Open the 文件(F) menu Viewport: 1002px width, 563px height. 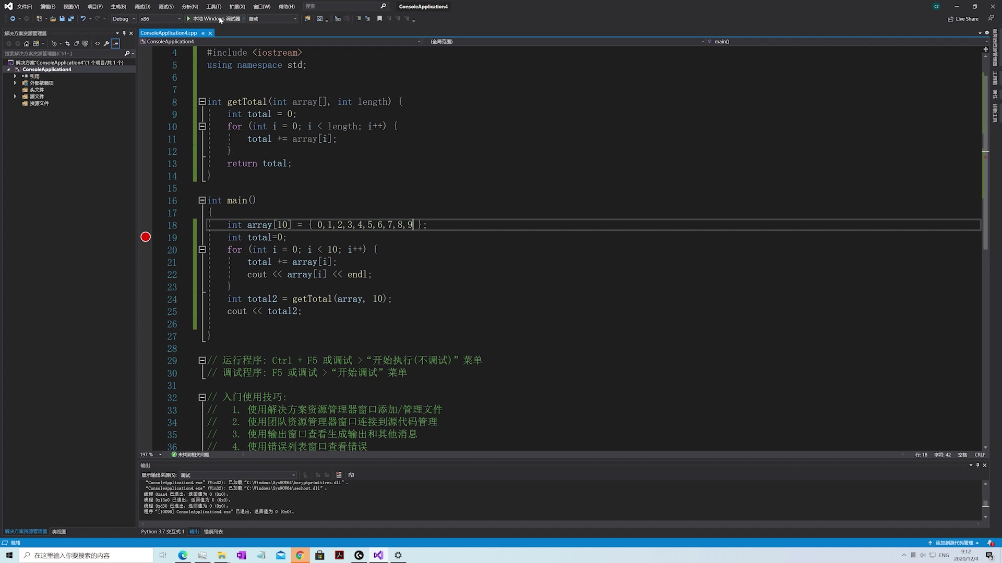[x=25, y=7]
